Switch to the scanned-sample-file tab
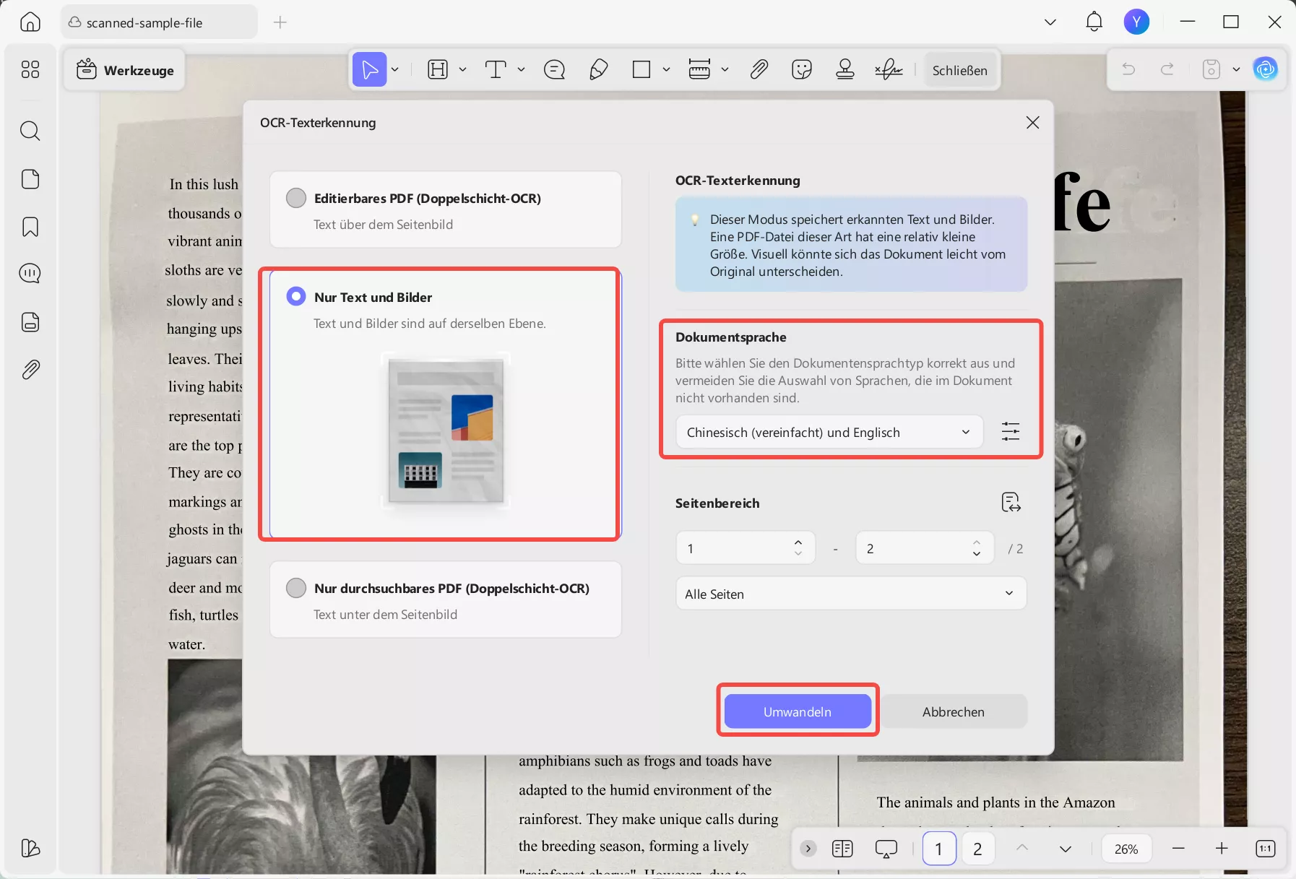The width and height of the screenshot is (1296, 879). pos(159,22)
